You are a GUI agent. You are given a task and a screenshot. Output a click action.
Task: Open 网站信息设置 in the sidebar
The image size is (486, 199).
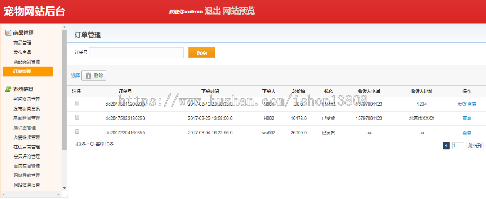pyautogui.click(x=26, y=185)
